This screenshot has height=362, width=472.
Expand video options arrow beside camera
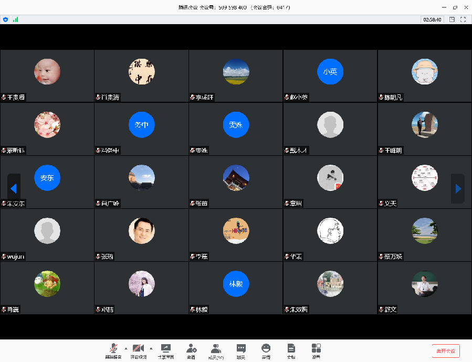coord(151,348)
